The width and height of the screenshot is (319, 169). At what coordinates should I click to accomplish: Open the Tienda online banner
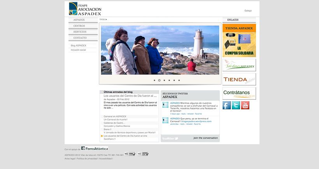point(239,79)
